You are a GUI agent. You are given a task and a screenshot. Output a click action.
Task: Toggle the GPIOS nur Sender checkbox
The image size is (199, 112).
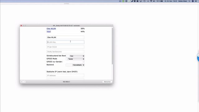tap(84, 62)
